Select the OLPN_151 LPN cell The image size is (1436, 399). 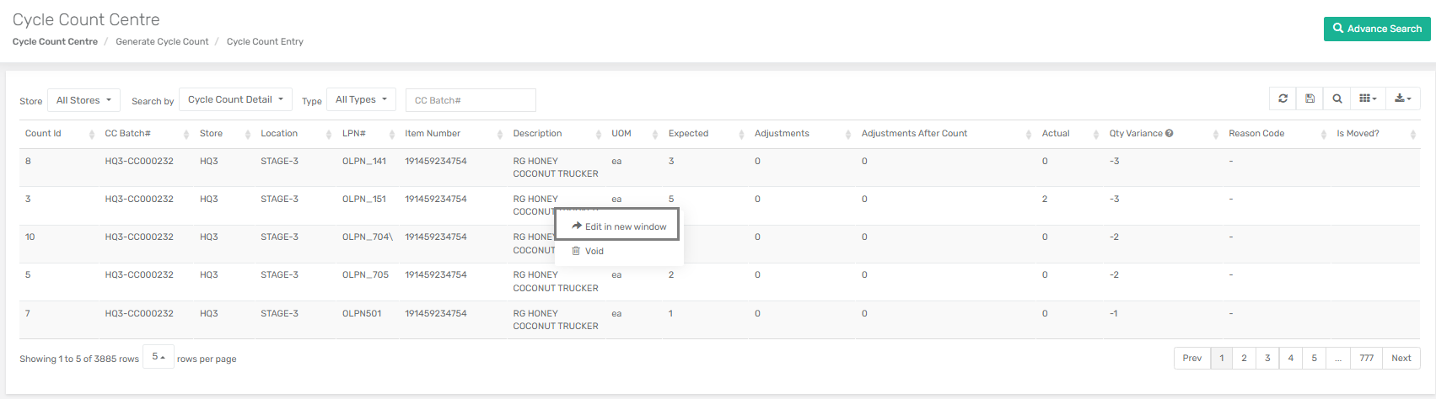(364, 199)
